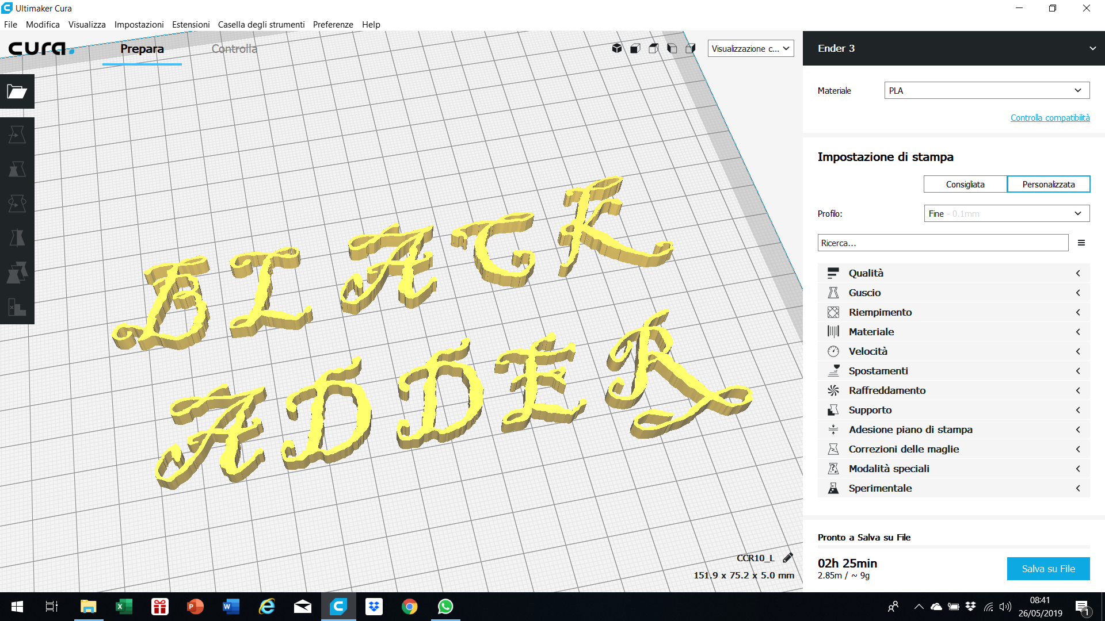Viewport: 1105px width, 621px height.
Task: Switch to Consigliata print setup mode
Action: click(x=965, y=185)
